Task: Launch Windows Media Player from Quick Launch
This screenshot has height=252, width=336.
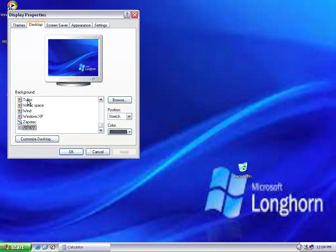Action: pyautogui.click(x=52, y=247)
